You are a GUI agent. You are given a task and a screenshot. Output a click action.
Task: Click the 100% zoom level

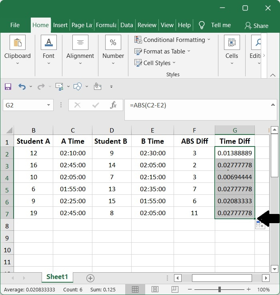click(x=264, y=289)
